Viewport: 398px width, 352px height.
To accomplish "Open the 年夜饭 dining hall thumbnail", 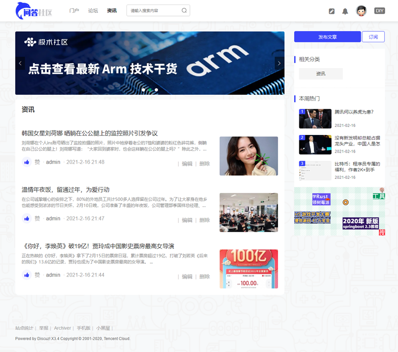I will 249,213.
